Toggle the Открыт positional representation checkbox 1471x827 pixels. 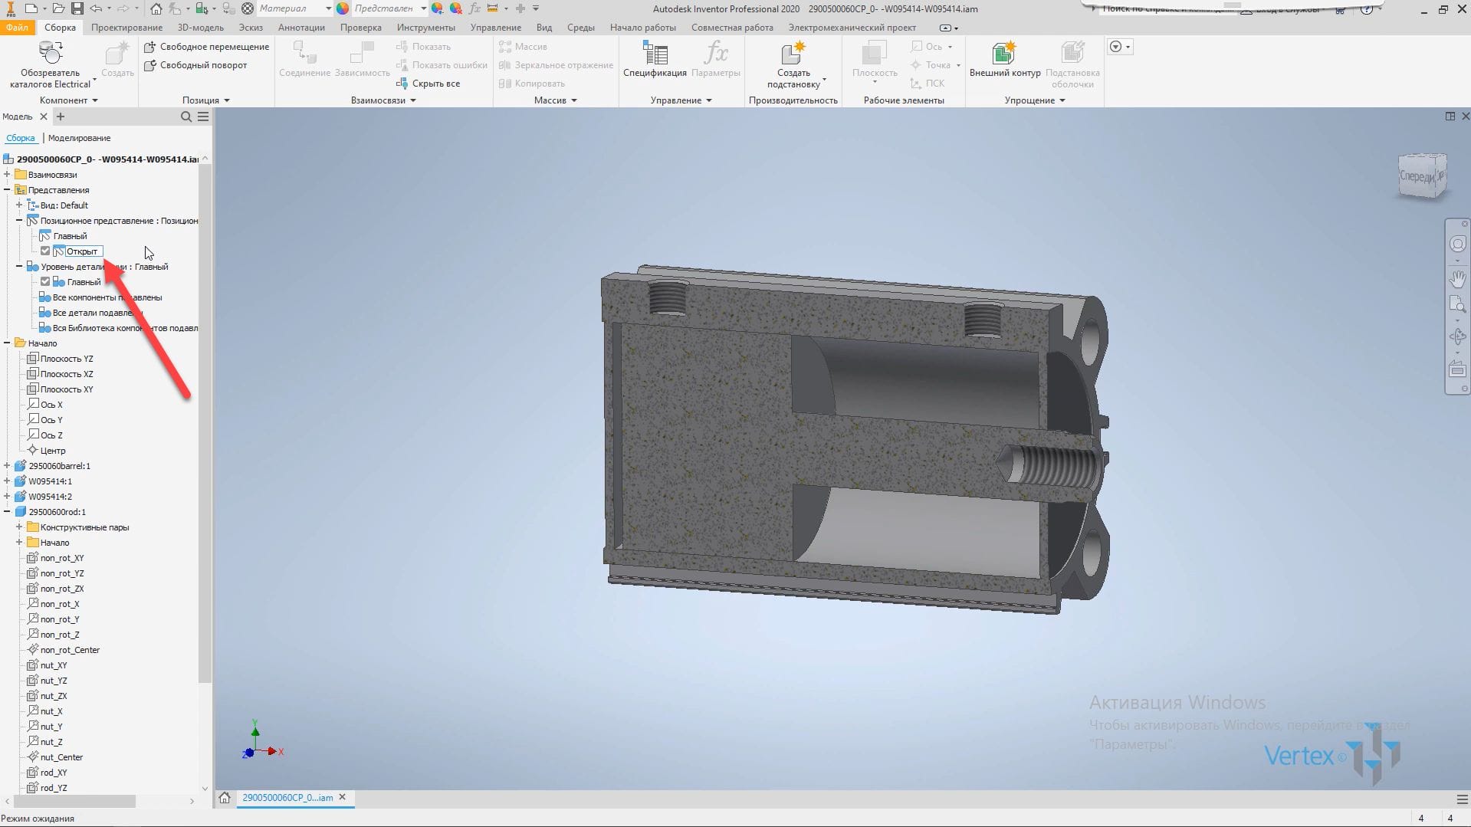coord(45,251)
